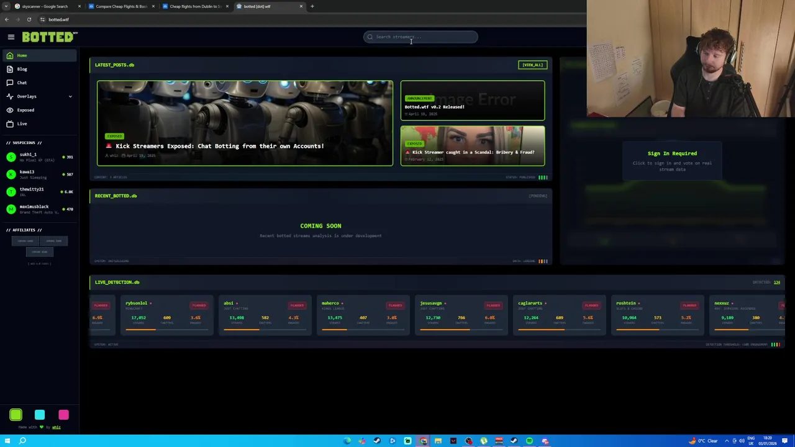Click the Home sidebar icon
This screenshot has width=795, height=447.
(x=10, y=55)
